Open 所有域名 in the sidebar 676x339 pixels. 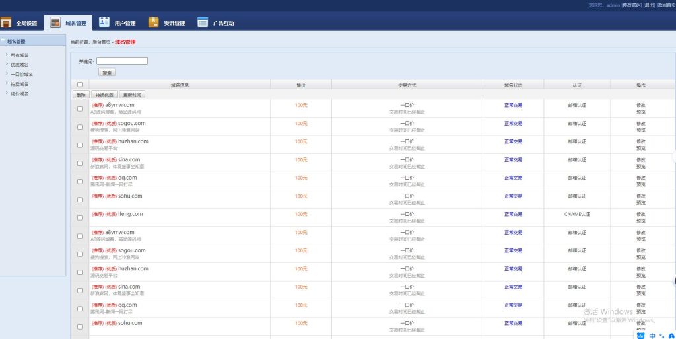coord(19,56)
